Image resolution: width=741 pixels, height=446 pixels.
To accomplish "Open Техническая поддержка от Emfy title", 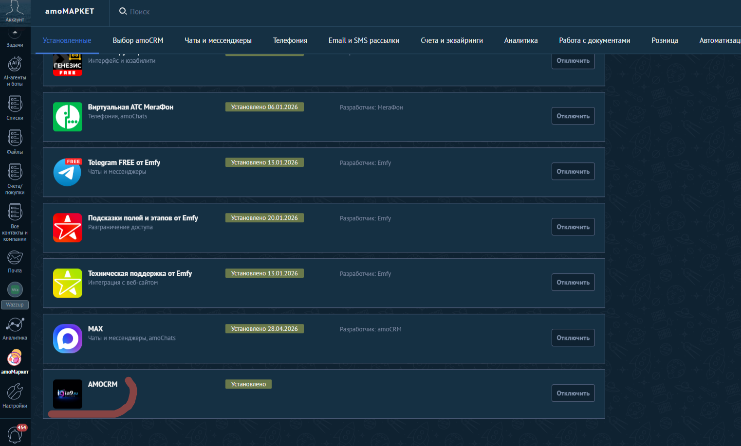I will (140, 273).
